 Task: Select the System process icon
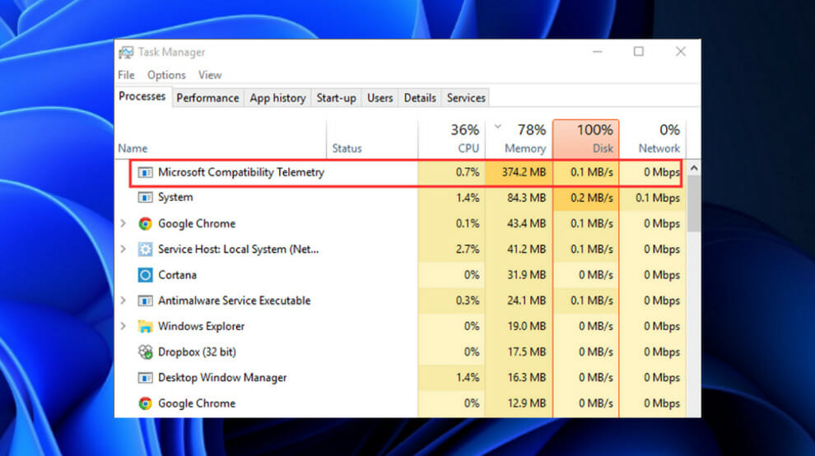tap(145, 198)
